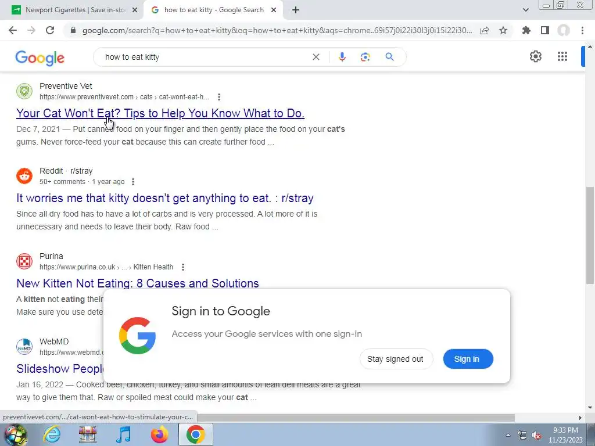Viewport: 595px width, 446px height.
Task: Click the Preventive Vet favicon
Action: [x=24, y=91]
